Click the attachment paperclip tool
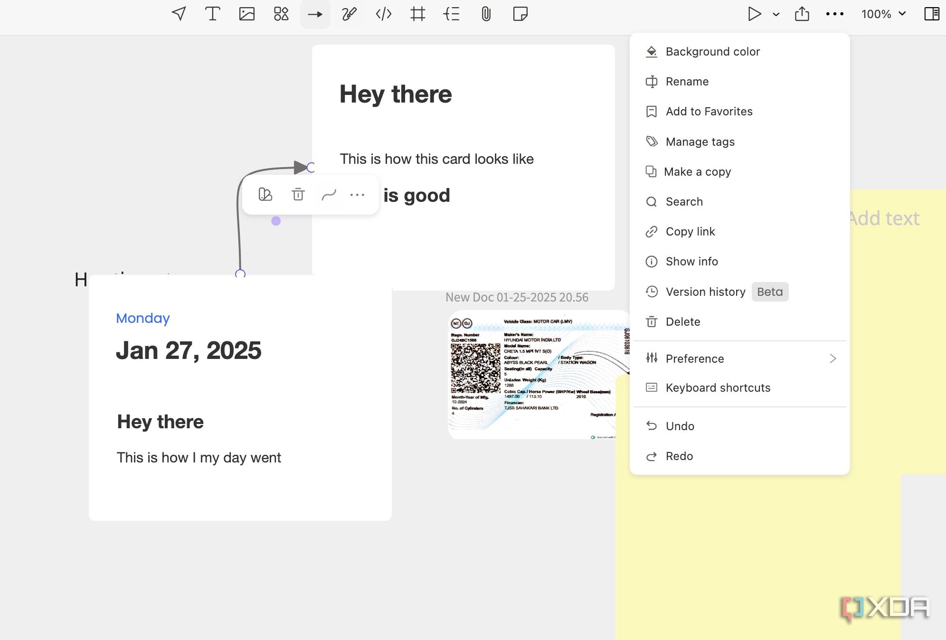The image size is (946, 640). point(486,14)
